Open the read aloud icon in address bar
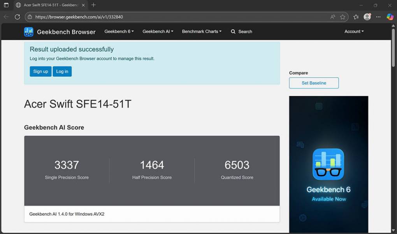The height and width of the screenshot is (234, 397). [x=333, y=17]
